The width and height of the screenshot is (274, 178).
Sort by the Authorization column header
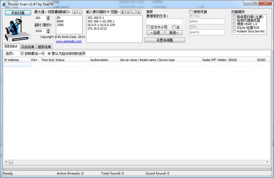pos(104,60)
